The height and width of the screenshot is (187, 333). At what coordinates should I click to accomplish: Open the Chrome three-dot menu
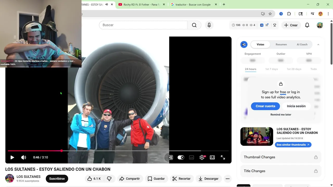coord(328,14)
